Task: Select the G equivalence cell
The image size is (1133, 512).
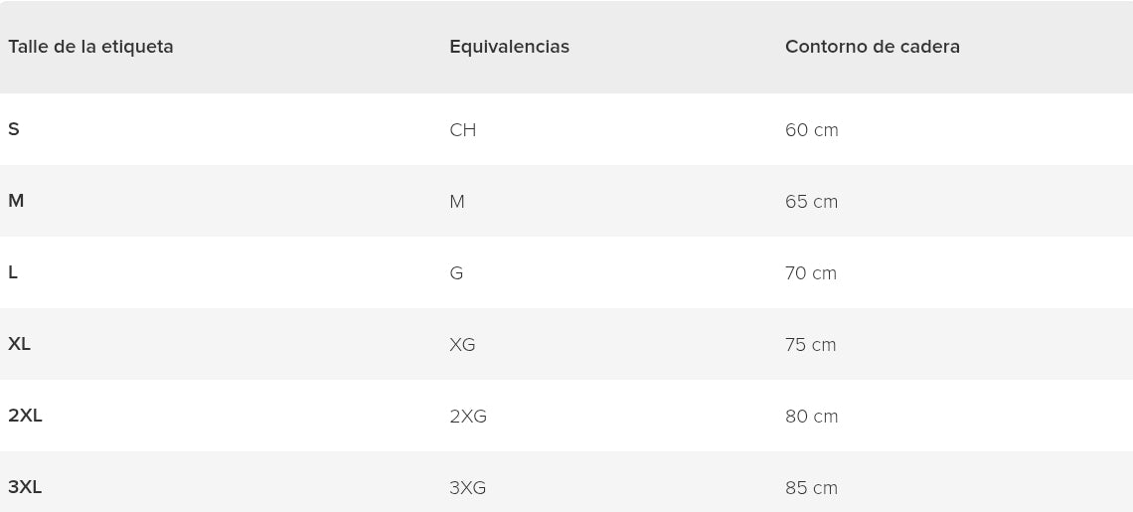Action: click(456, 273)
